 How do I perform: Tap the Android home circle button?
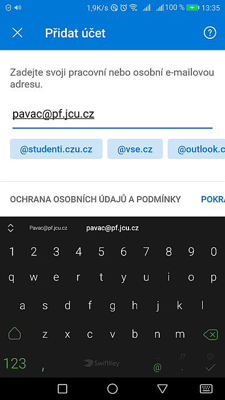(112, 389)
